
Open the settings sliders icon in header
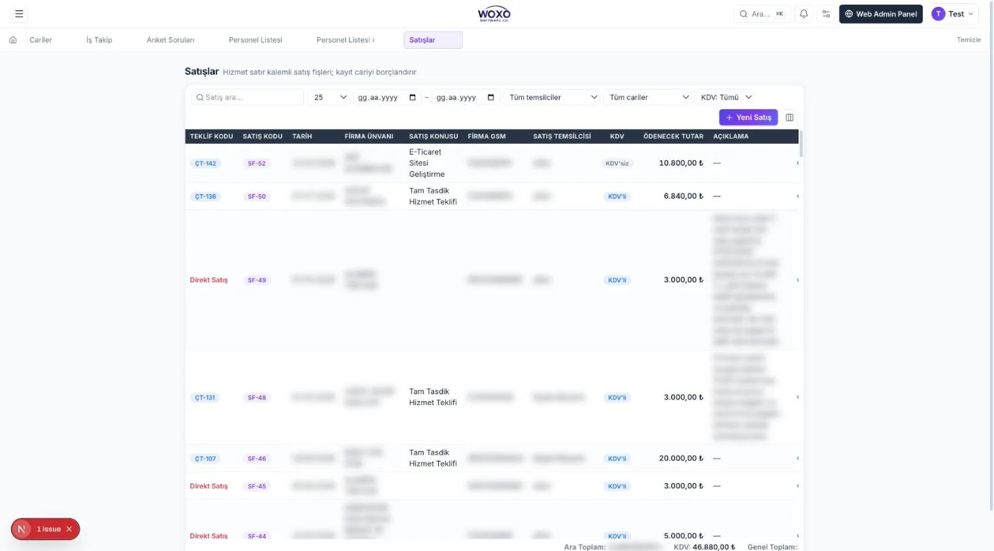coord(826,14)
